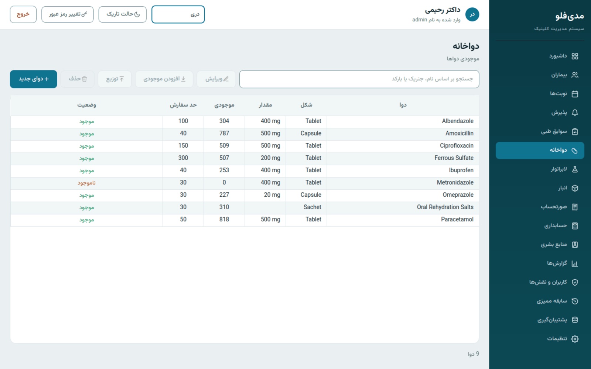Click the خروج logout button
The width and height of the screenshot is (591, 369).
[x=23, y=14]
